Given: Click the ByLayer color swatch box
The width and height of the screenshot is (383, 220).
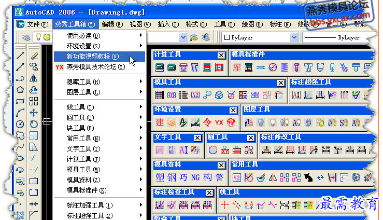Looking at the screenshot, I should [x=226, y=37].
